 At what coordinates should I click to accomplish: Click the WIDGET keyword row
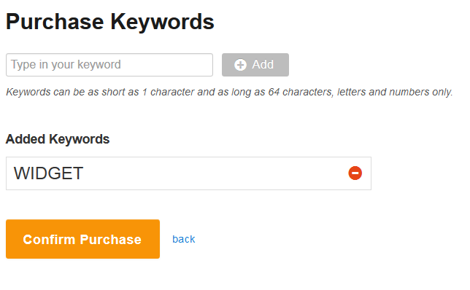pyautogui.click(x=188, y=173)
